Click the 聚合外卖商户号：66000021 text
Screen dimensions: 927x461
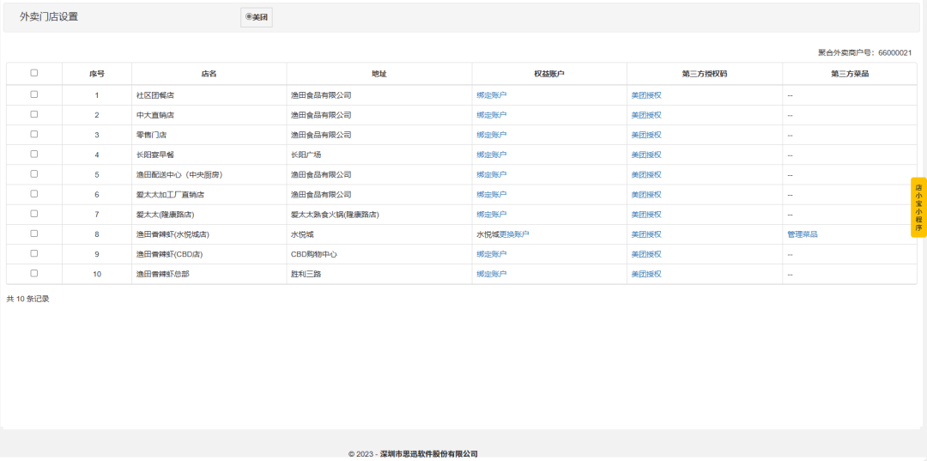coord(865,52)
